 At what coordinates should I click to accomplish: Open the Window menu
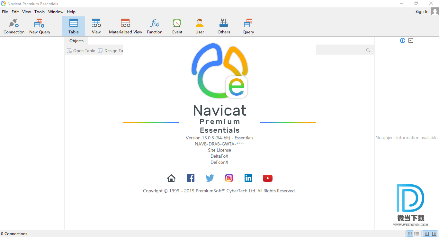point(56,12)
